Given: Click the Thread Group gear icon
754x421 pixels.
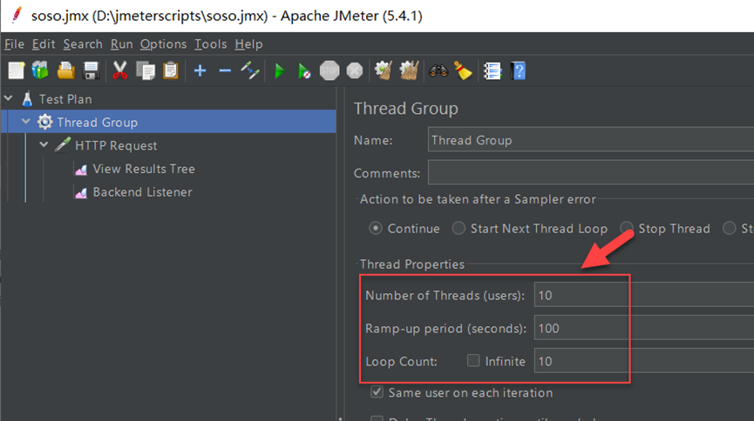Looking at the screenshot, I should [44, 122].
